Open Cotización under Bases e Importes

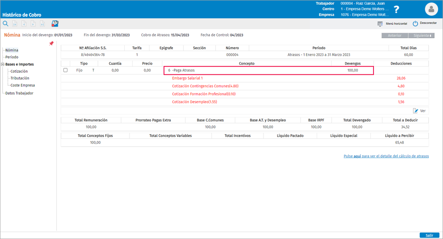tap(19, 71)
